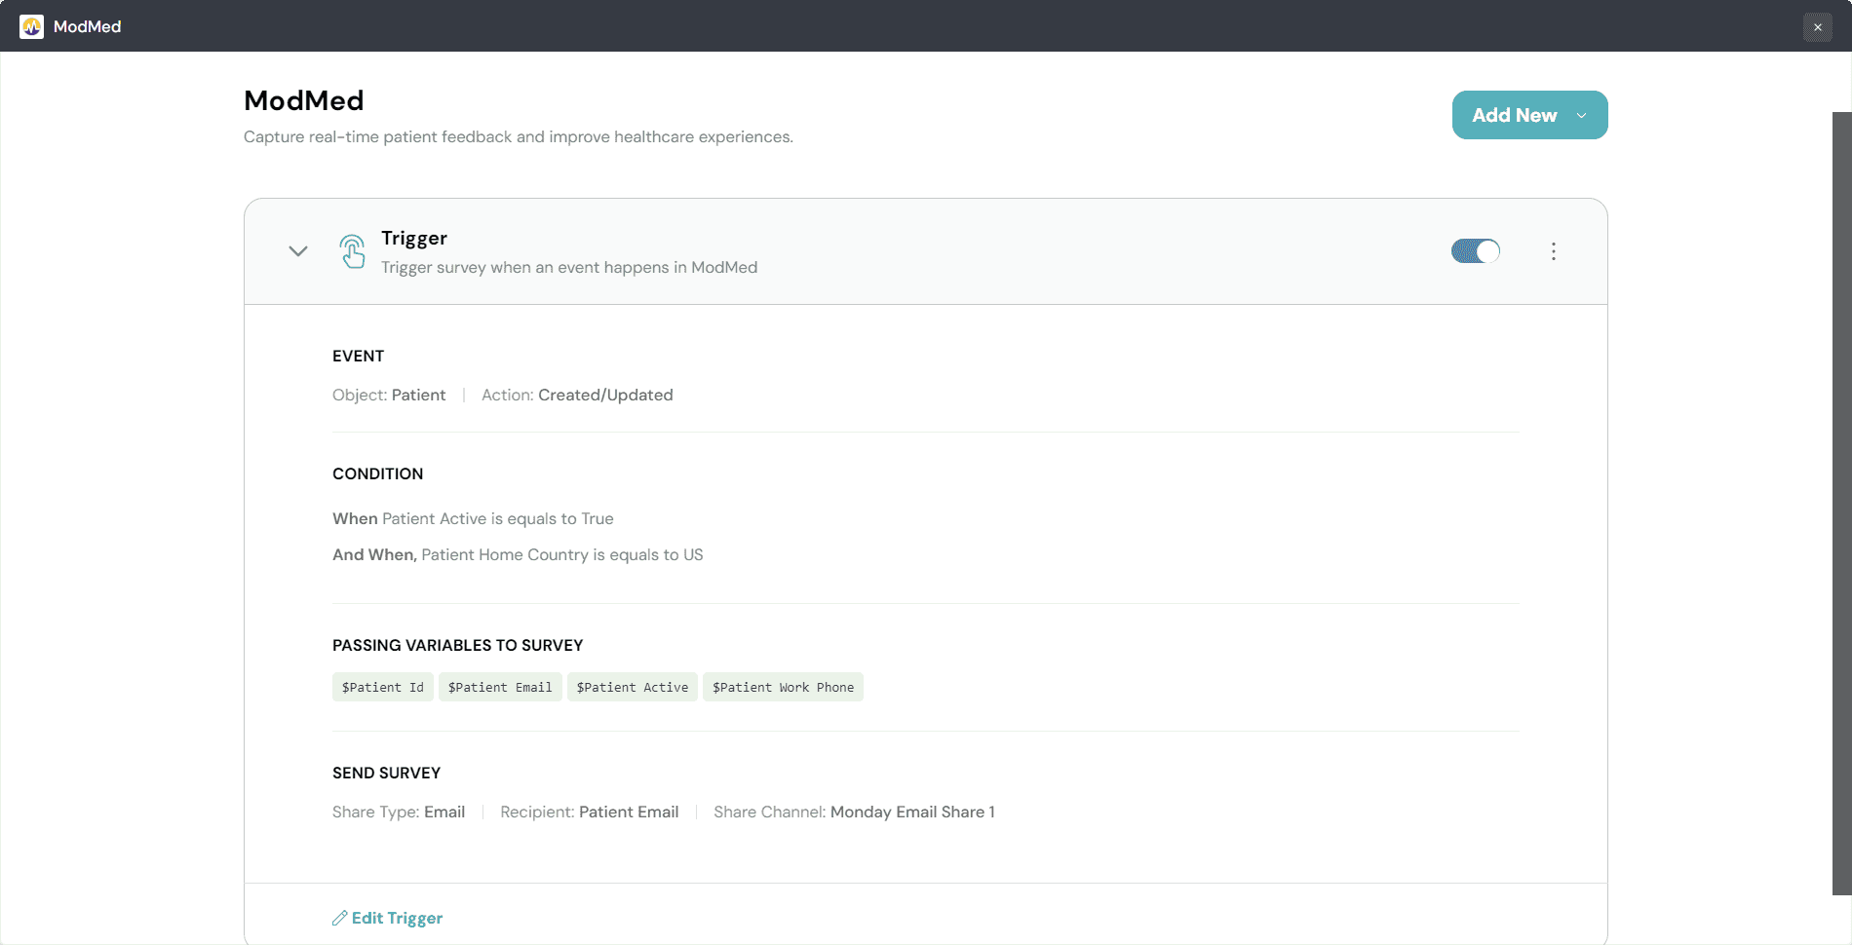Screen dimensions: 1852x945
Task: Select the $Patient Id variable tag
Action: [x=382, y=687]
